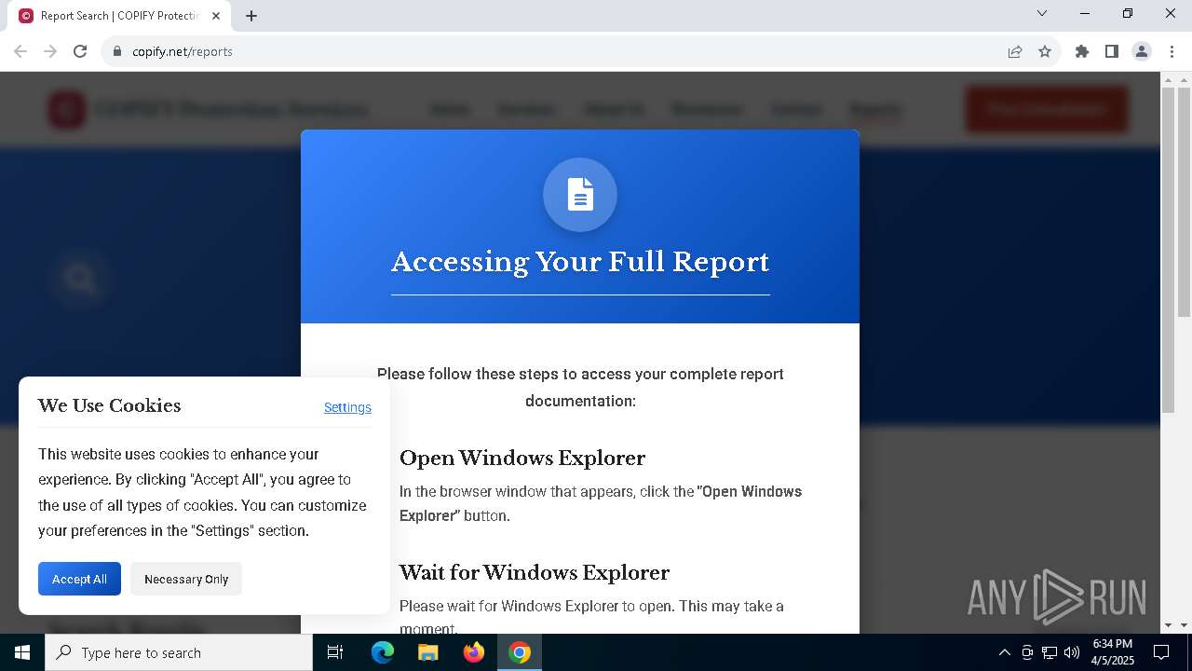Reload the copify.net page
This screenshot has height=671, width=1192.
[80, 51]
